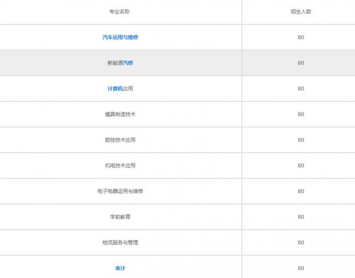
Task: Open the 计算机 hyperlink
Action: coord(115,89)
